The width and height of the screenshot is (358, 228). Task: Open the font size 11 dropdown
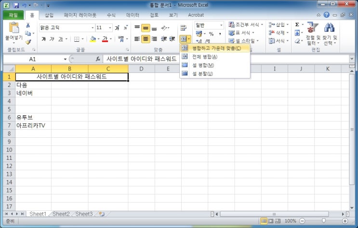(x=110, y=28)
